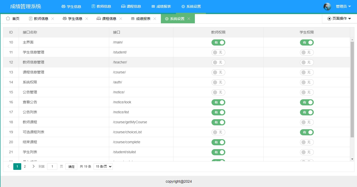The width and height of the screenshot is (357, 187).
Task: Toggle teacher permission for 主界面
Action: 218,42
